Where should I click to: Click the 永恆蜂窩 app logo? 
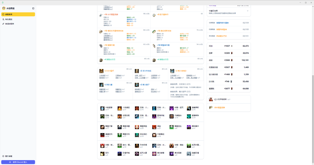point(4,9)
